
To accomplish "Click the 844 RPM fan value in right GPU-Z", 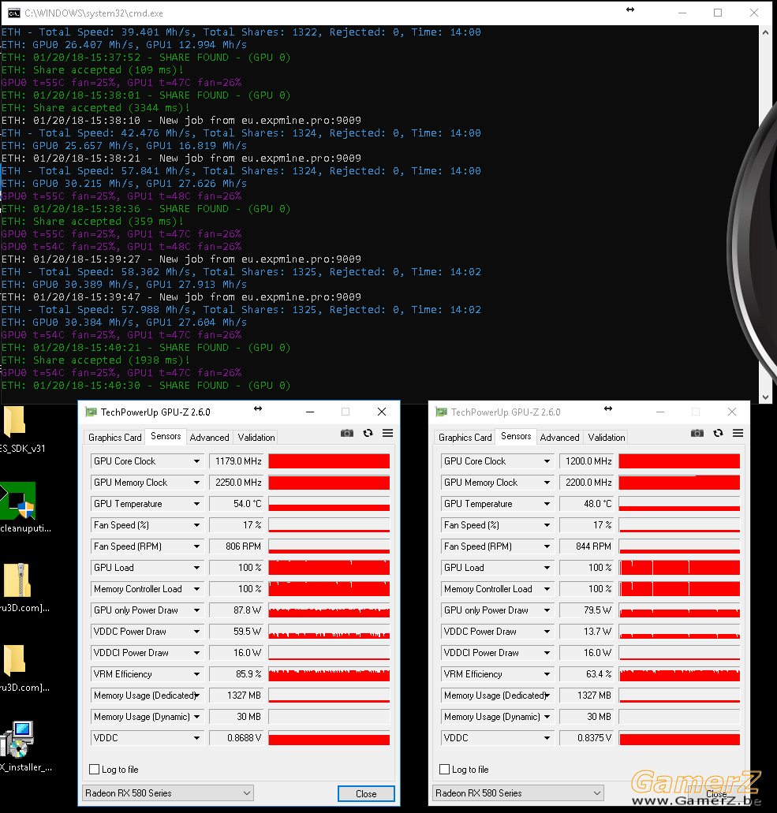I will tap(586, 546).
